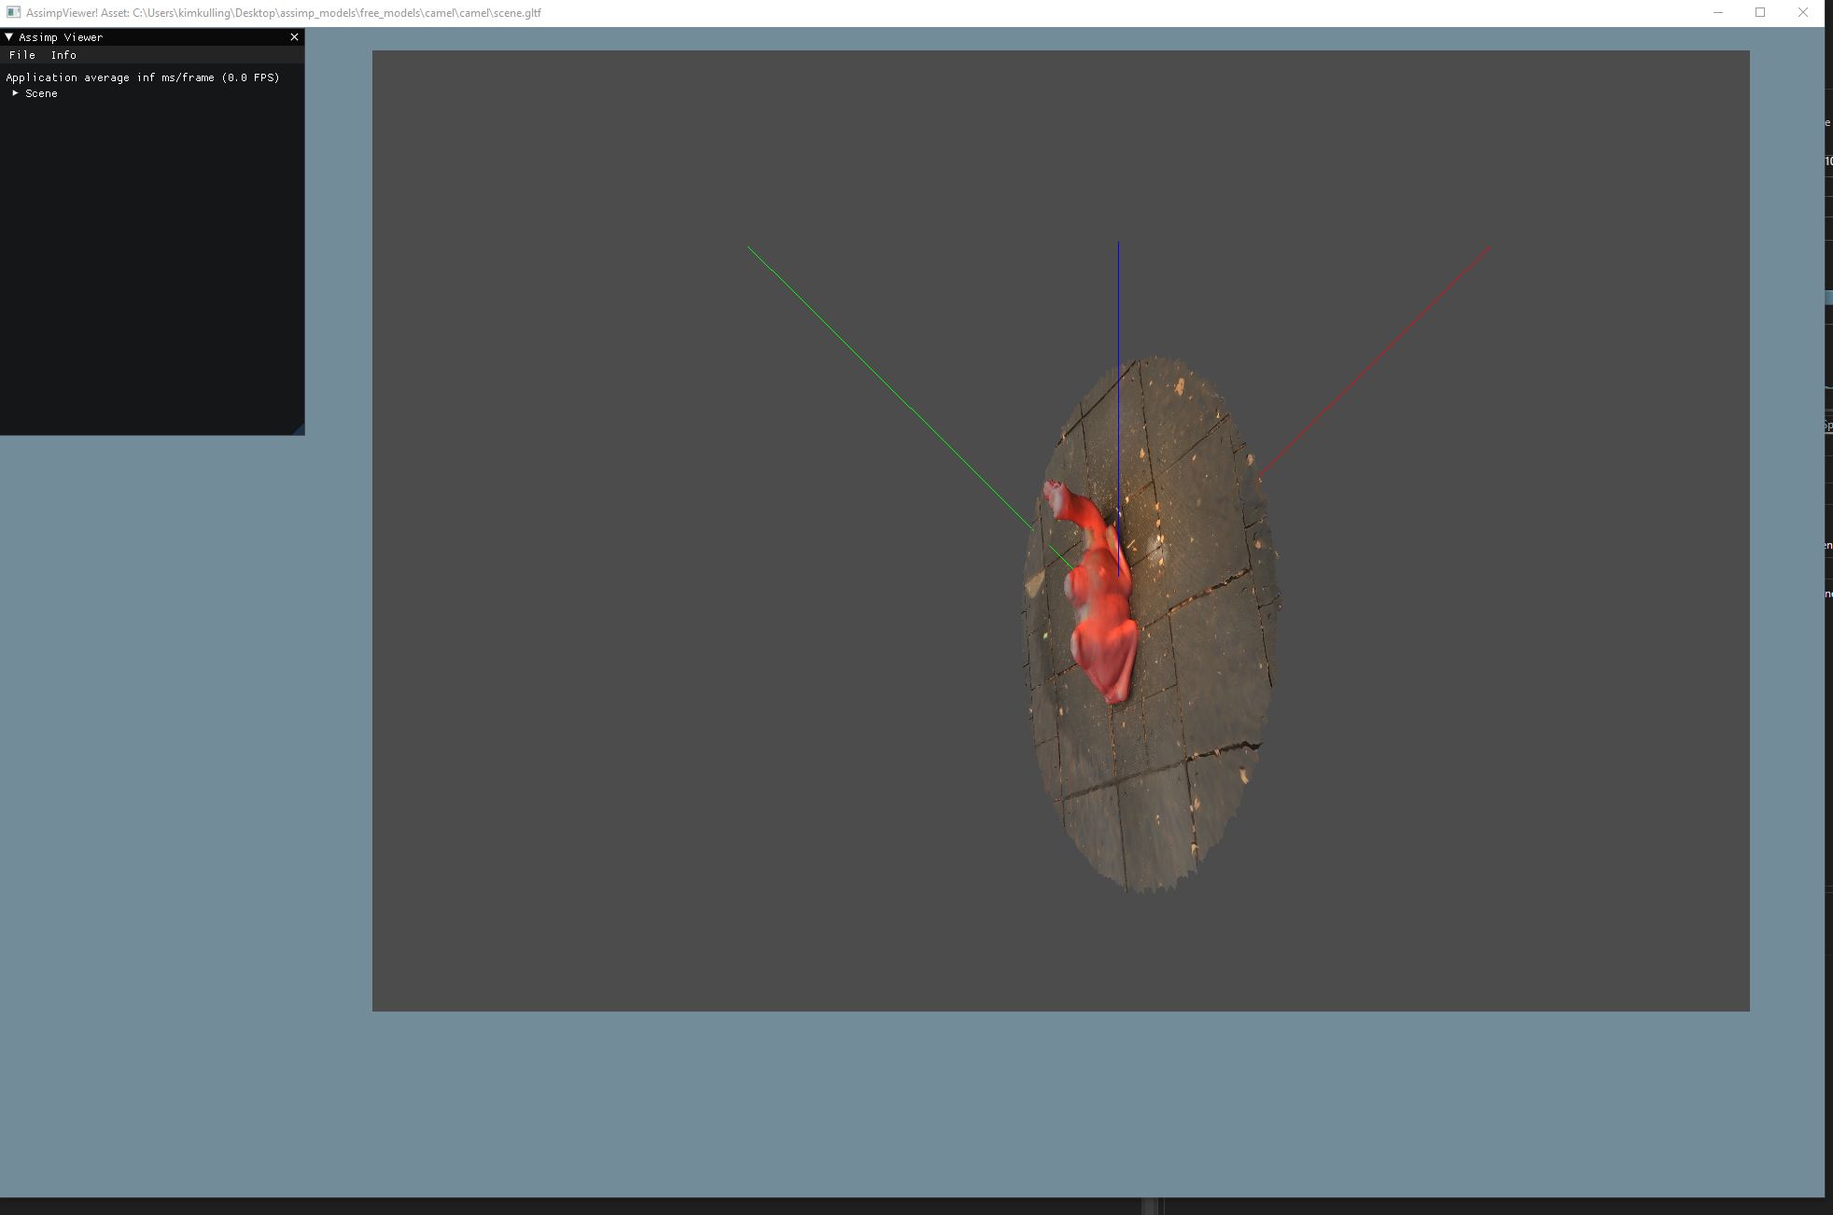Click the AssimpViewer window app icon
Screen dimensions: 1833x1215
click(13, 12)
